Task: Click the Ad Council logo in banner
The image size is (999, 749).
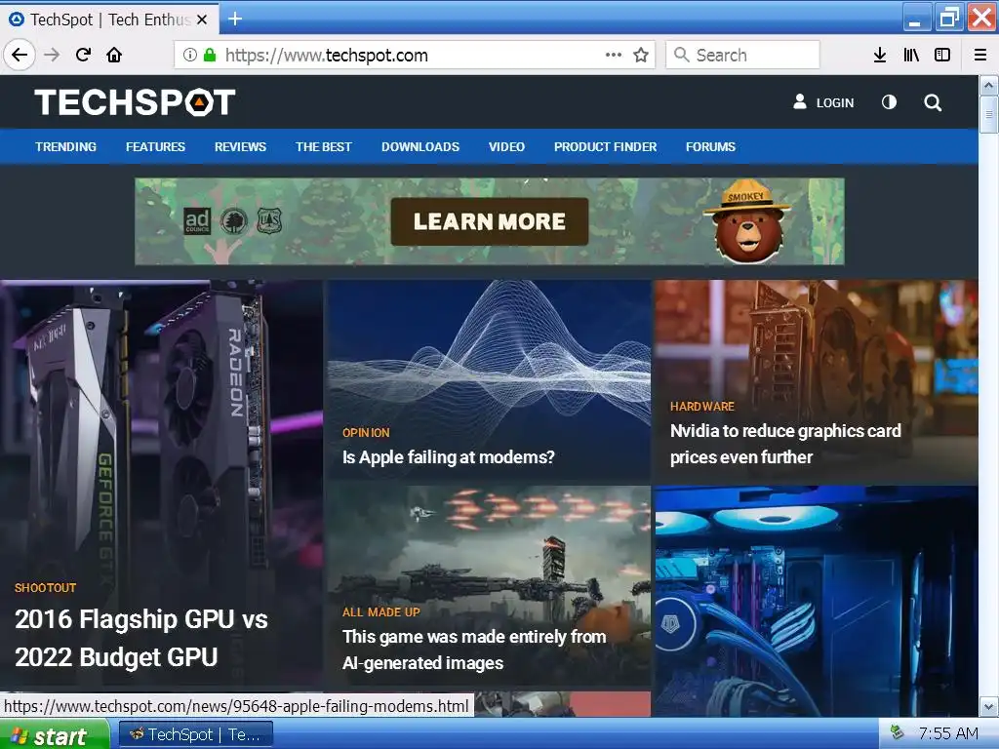Action: click(197, 221)
